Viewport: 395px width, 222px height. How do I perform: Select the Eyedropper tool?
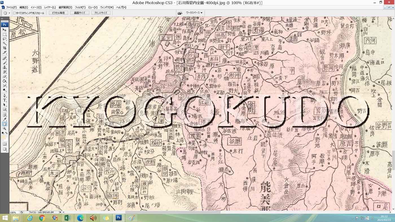tap(5, 119)
